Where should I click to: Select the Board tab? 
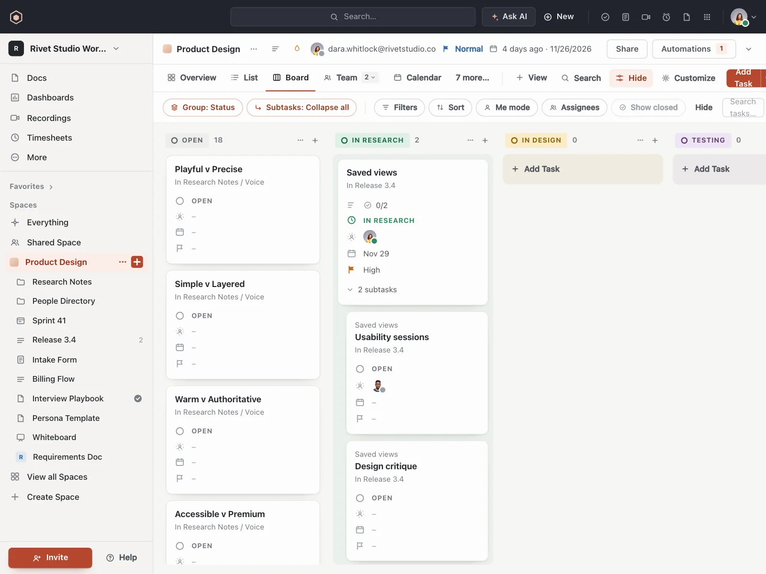(x=291, y=77)
